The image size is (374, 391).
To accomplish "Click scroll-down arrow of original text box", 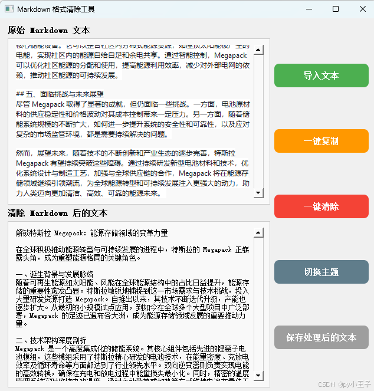I will pyautogui.click(x=258, y=192).
